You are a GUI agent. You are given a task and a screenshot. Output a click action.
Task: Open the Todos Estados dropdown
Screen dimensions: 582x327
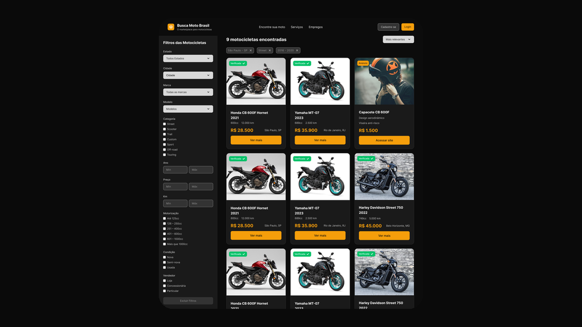[x=188, y=58]
